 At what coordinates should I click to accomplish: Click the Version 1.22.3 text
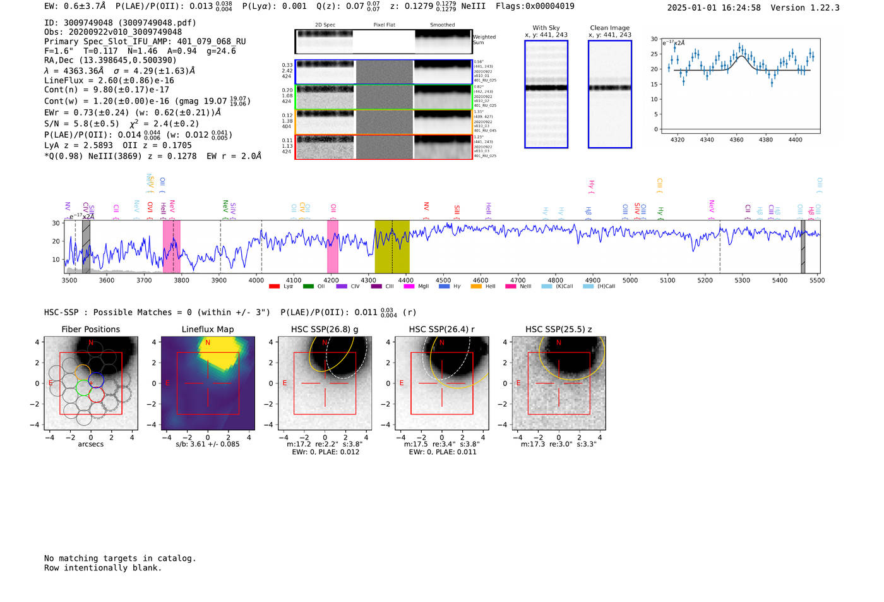coord(805,8)
